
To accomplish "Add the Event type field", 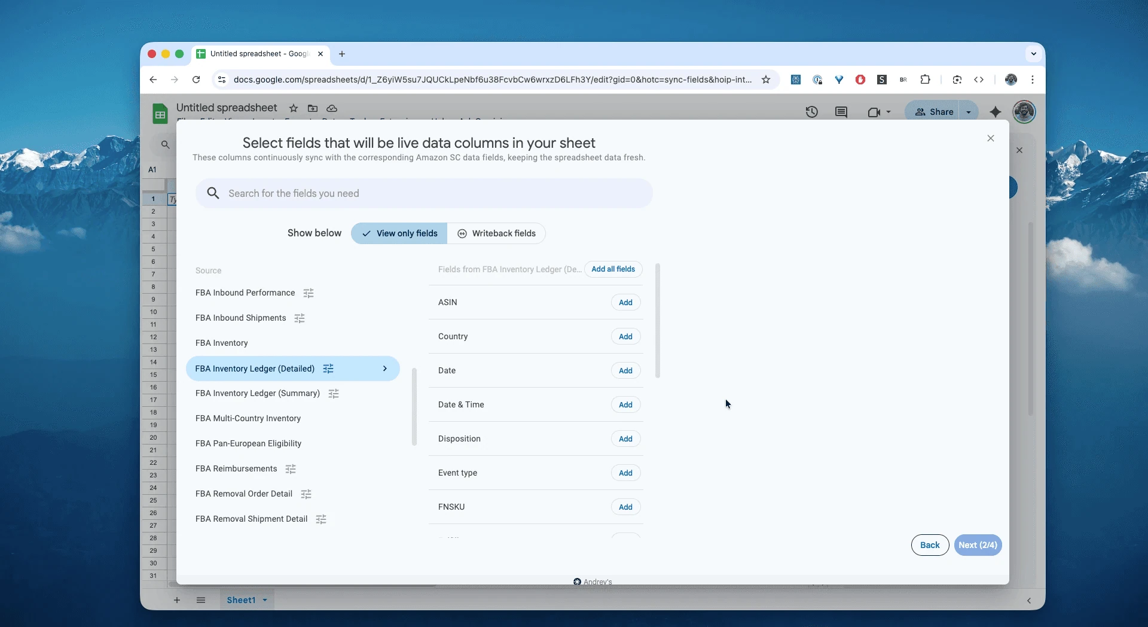I will pos(626,473).
